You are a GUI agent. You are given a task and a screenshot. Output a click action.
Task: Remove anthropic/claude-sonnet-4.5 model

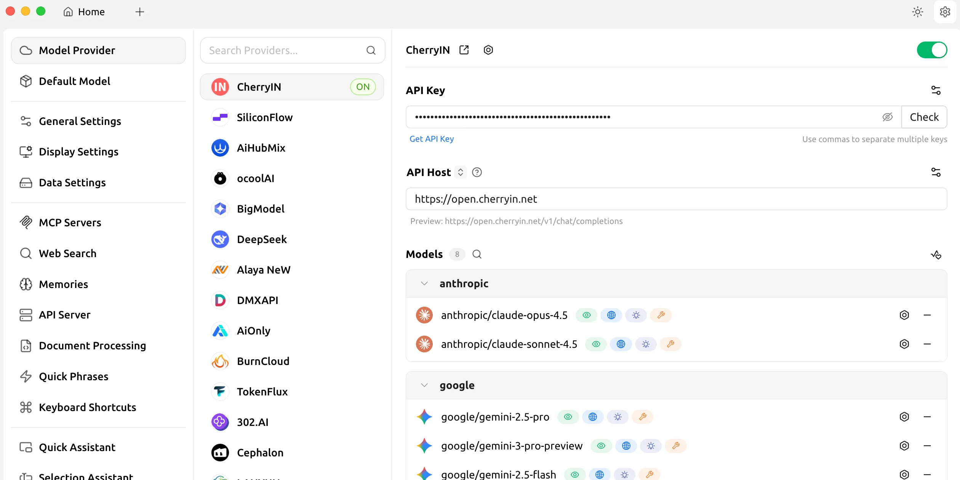927,344
